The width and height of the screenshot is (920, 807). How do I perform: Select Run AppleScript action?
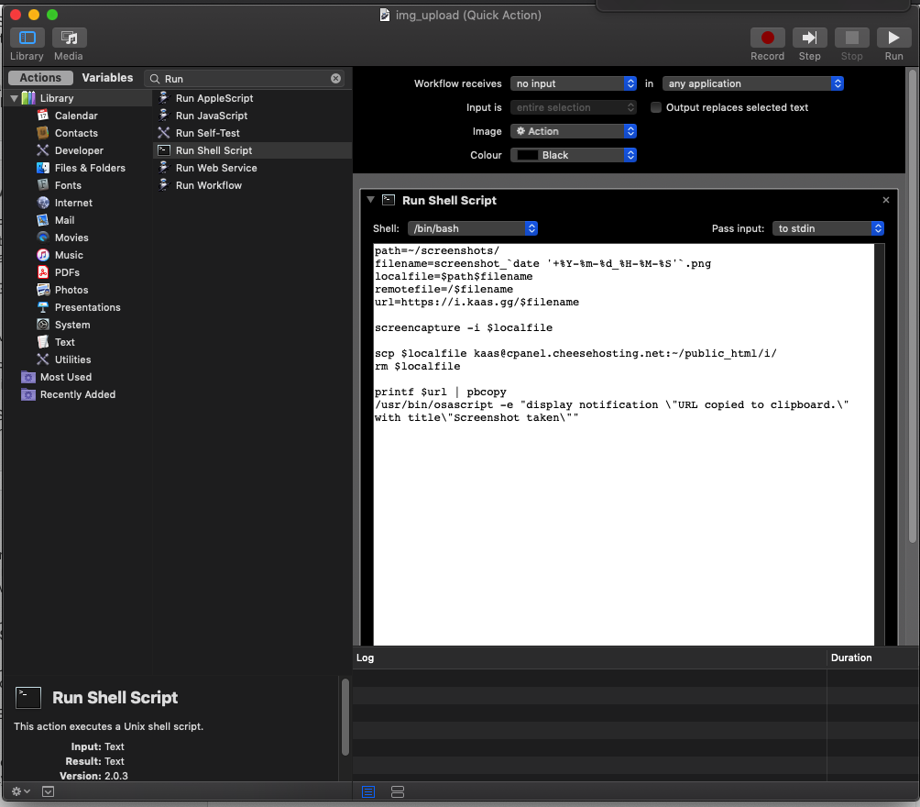click(214, 98)
